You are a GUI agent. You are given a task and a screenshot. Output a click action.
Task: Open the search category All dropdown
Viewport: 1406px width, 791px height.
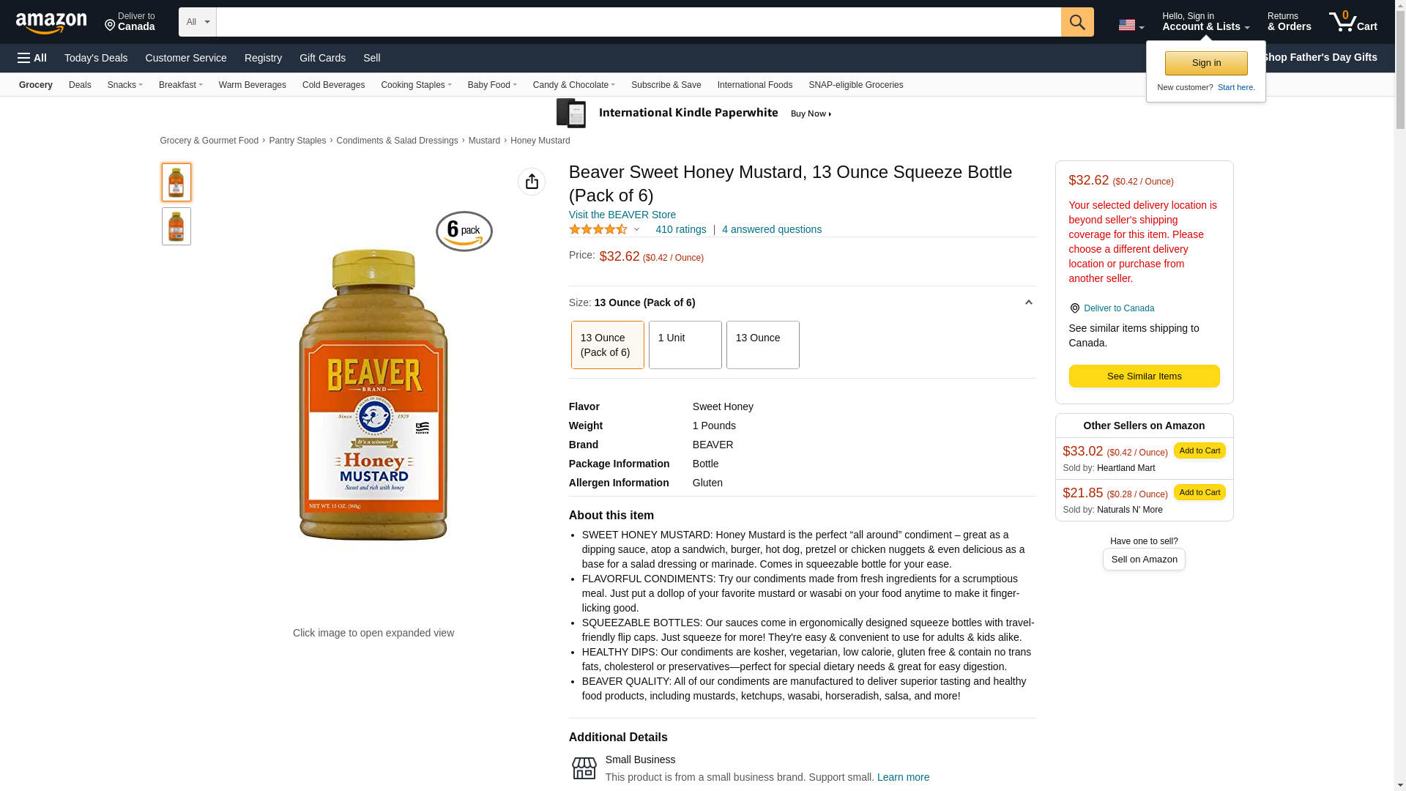(198, 22)
